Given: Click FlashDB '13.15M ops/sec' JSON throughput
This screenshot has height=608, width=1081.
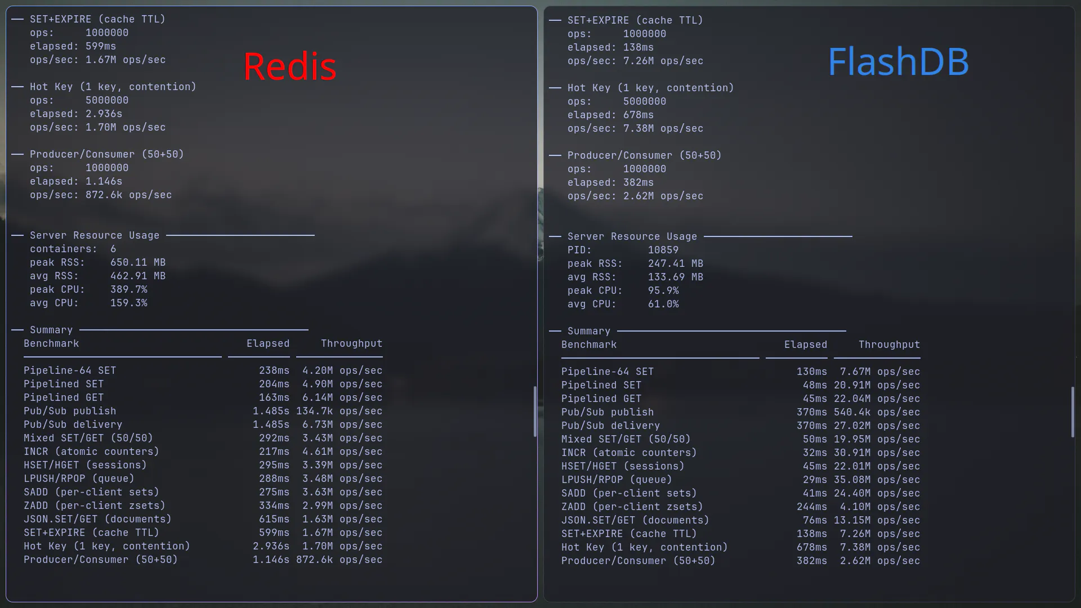Looking at the screenshot, I should coord(877,520).
